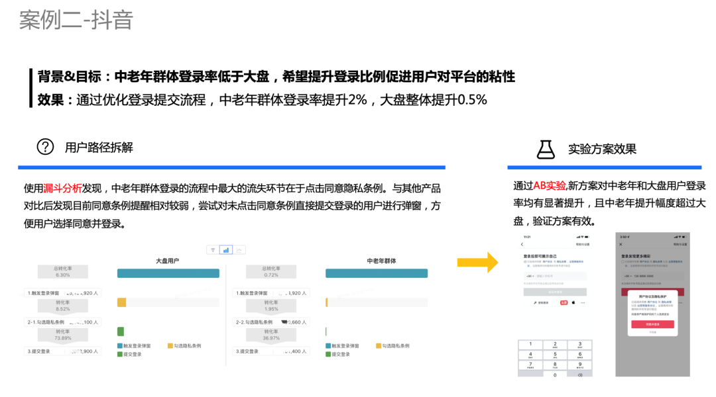This screenshot has height=397, width=716.
Task: Click 转化率 1.95% box
Action: click(270, 306)
